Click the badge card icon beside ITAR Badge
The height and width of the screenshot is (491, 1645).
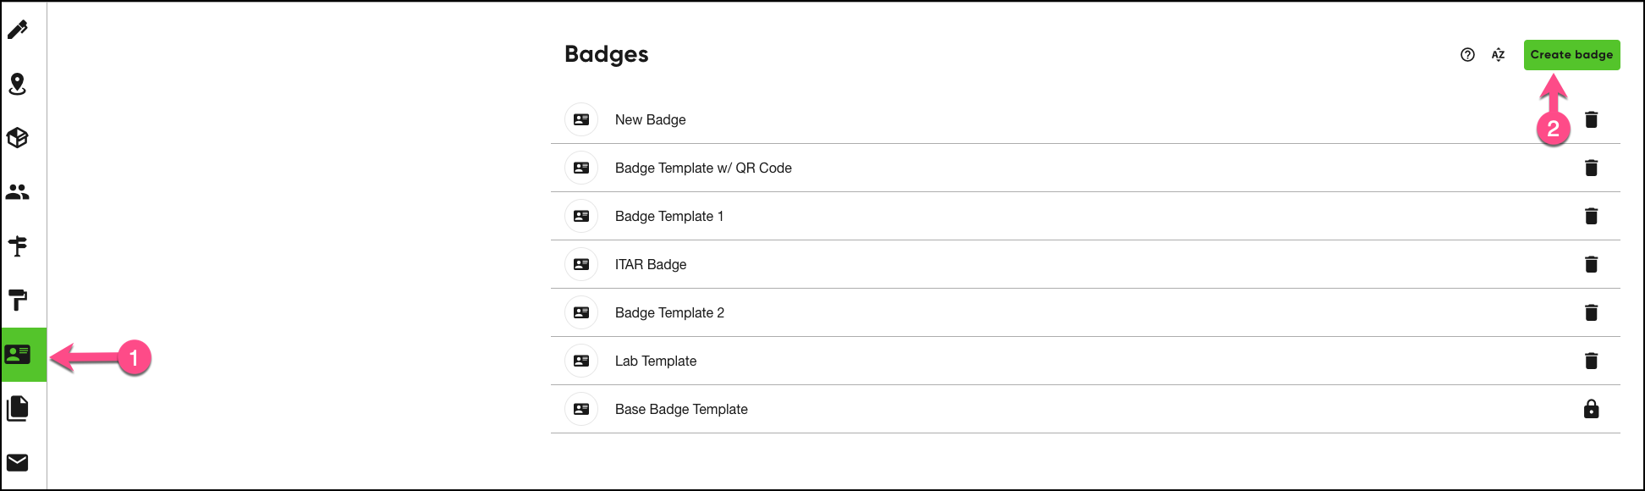tap(581, 264)
